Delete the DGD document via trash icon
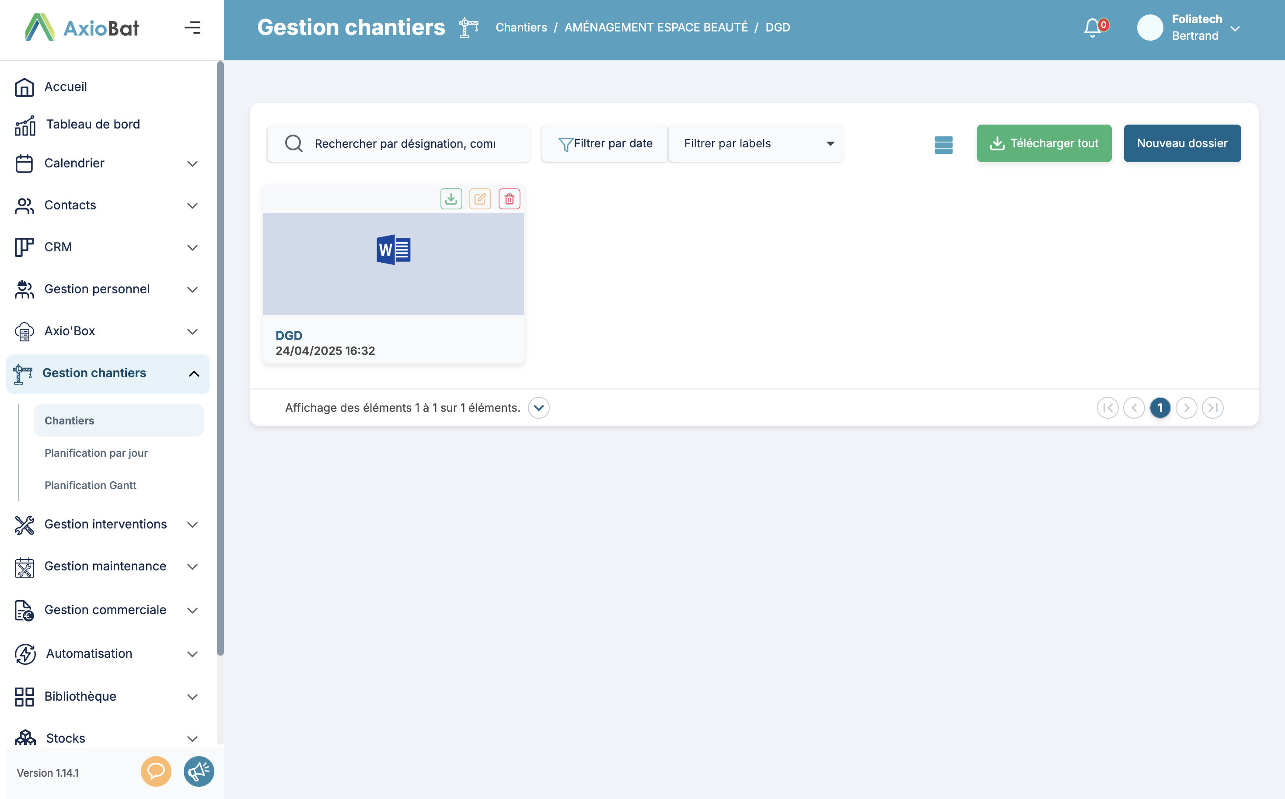The height and width of the screenshot is (799, 1285). click(x=509, y=199)
